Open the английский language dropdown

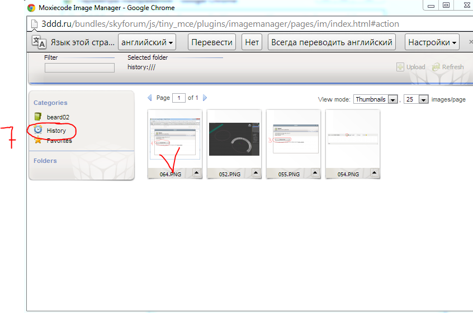click(x=147, y=42)
